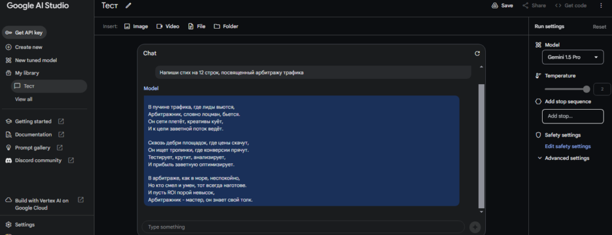The image size is (612, 235).
Task: Insert a File into the prompt
Action: [x=197, y=26]
